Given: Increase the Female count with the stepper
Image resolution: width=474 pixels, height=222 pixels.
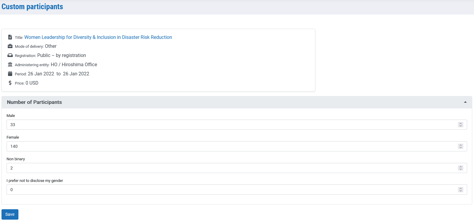Looking at the screenshot, I should tap(461, 145).
